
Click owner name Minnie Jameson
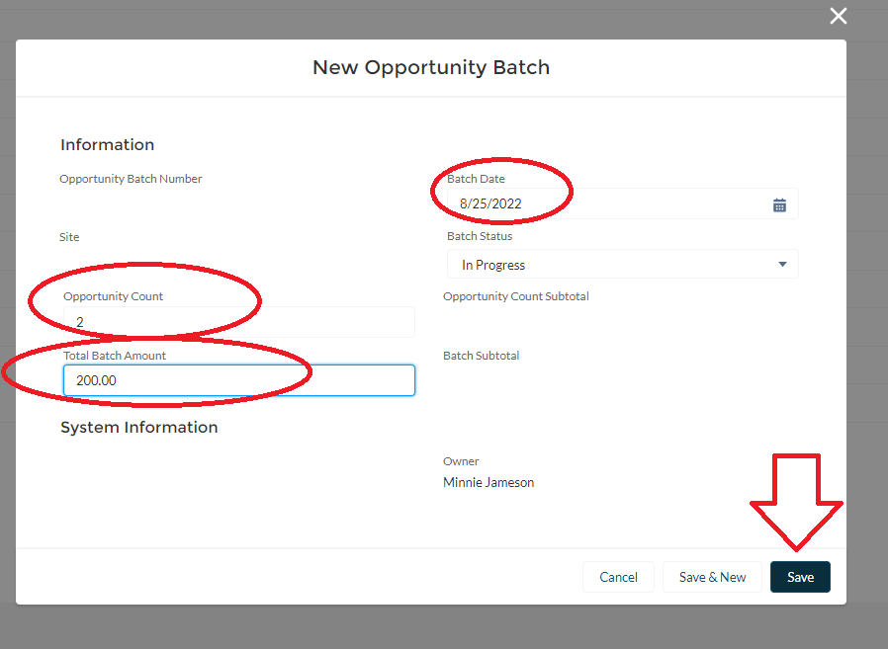pyautogui.click(x=488, y=483)
